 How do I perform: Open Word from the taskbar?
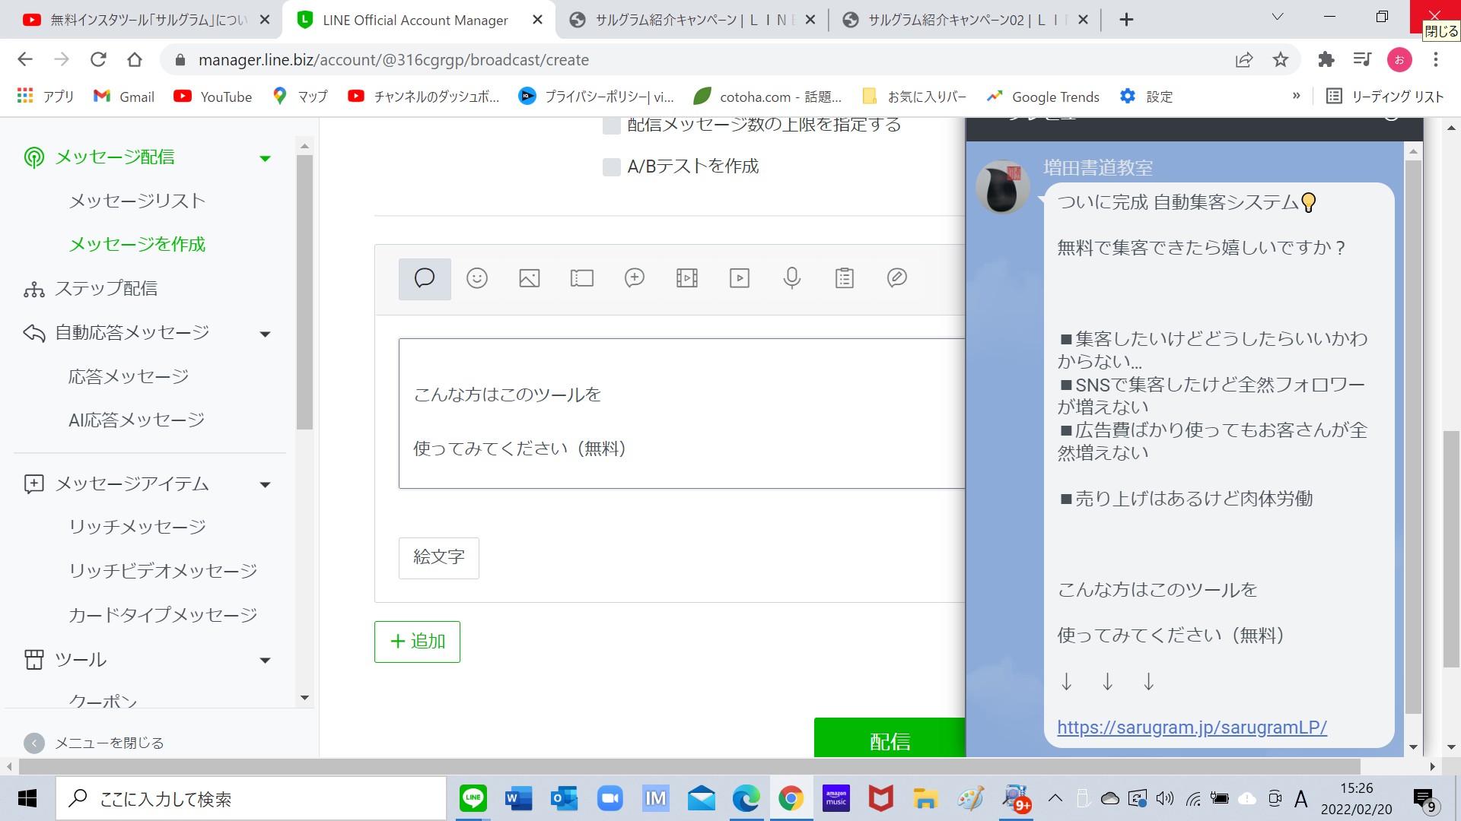pyautogui.click(x=518, y=798)
